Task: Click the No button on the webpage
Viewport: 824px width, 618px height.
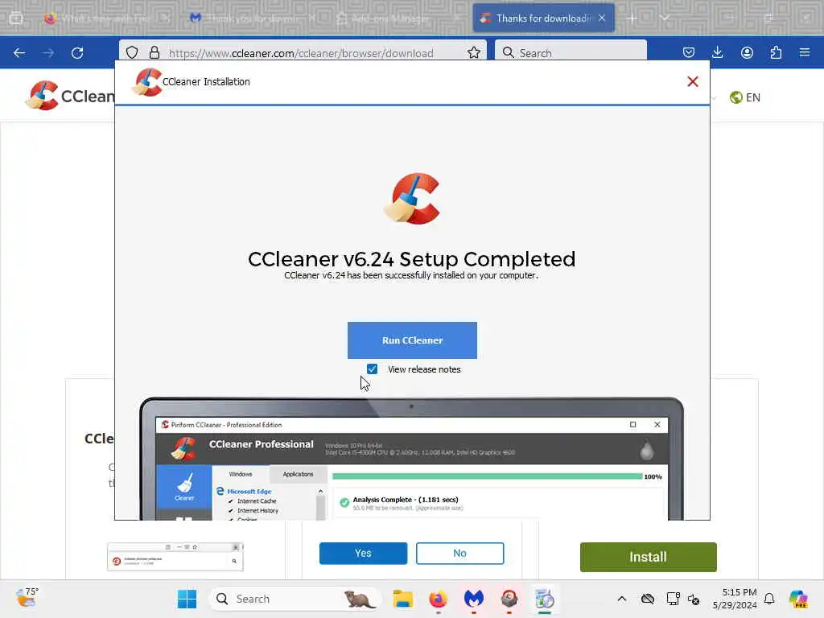Action: tap(459, 553)
